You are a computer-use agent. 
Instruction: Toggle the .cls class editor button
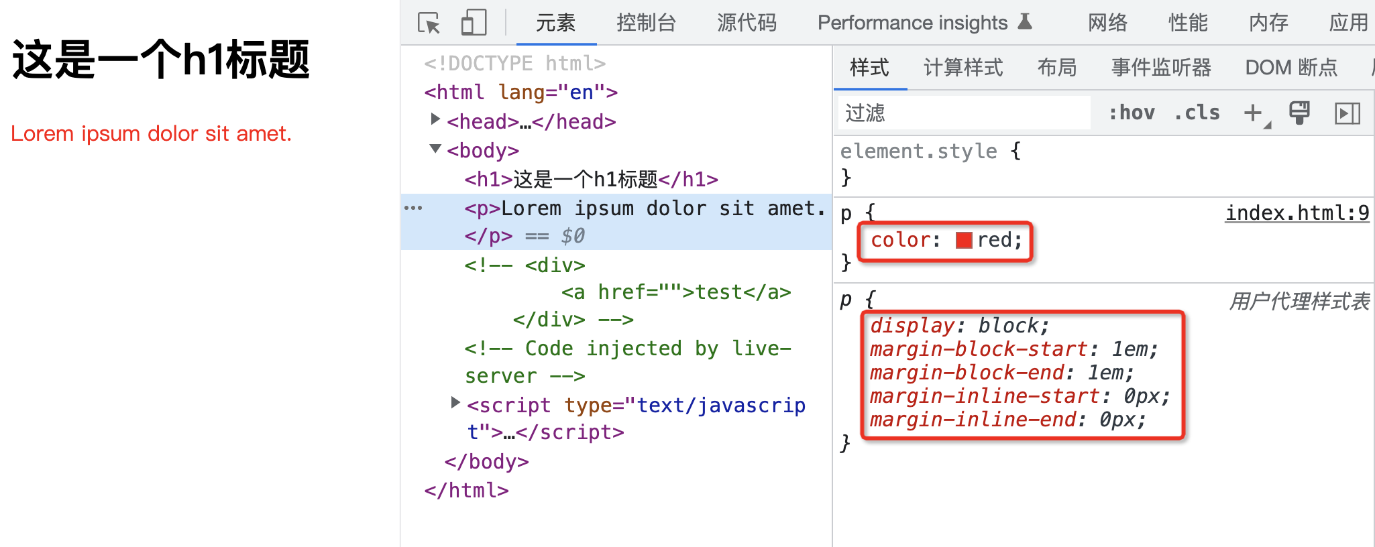coord(1197,113)
